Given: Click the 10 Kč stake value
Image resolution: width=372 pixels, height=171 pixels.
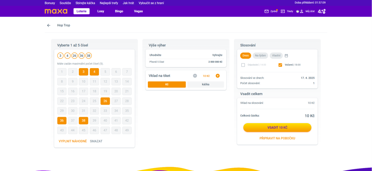Looking at the screenshot, I should pyautogui.click(x=206, y=76).
